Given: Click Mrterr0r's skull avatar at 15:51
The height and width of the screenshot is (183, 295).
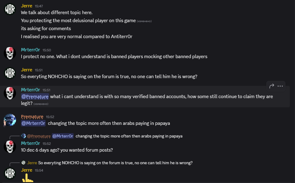Looking at the screenshot, I should click(10, 93).
